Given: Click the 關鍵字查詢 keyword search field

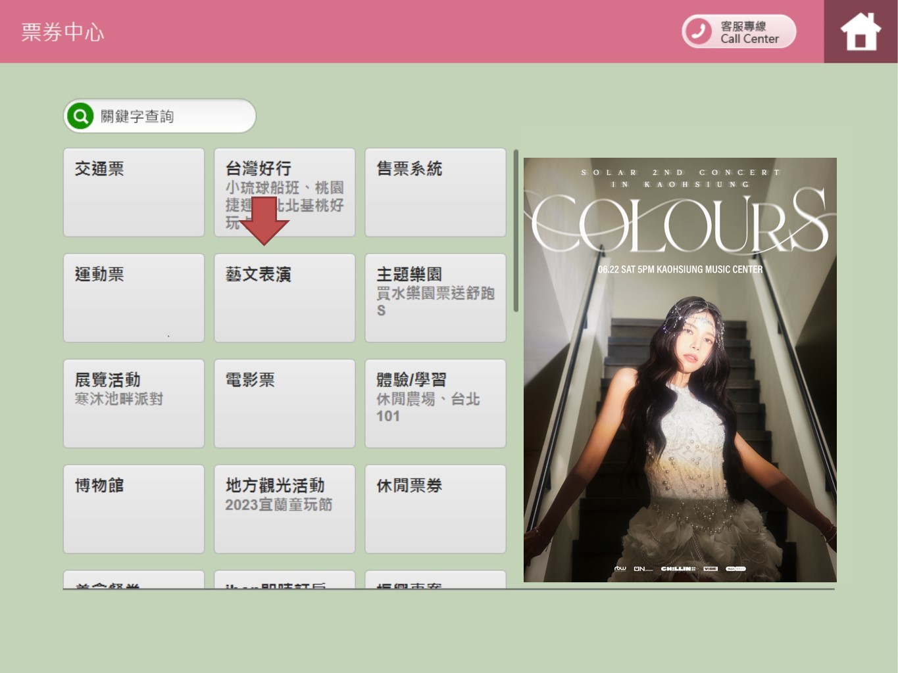Looking at the screenshot, I should point(160,116).
